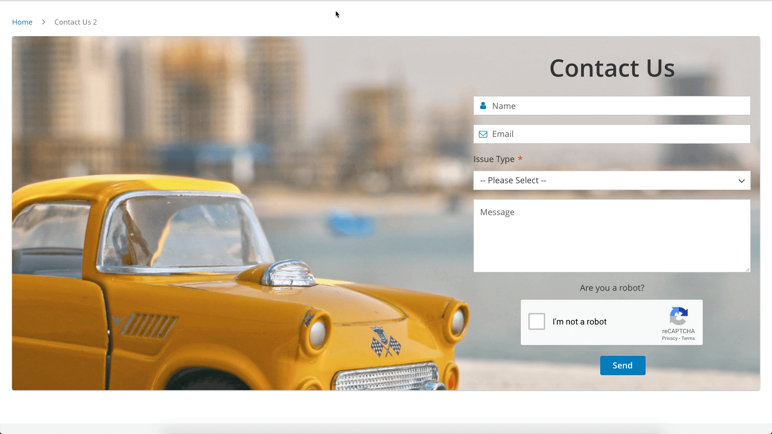The image size is (772, 434).
Task: Focus the Email input field
Action: pyautogui.click(x=612, y=134)
